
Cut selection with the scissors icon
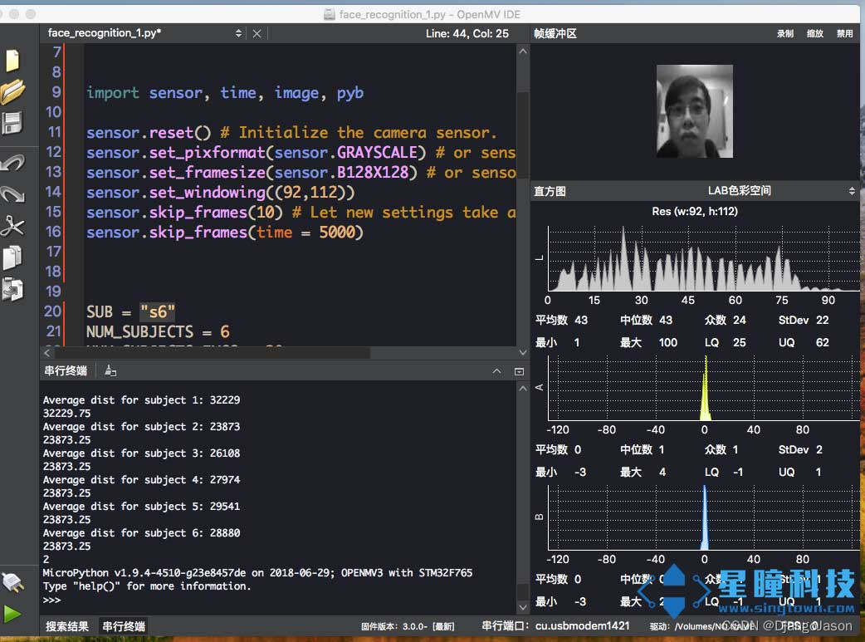point(12,226)
